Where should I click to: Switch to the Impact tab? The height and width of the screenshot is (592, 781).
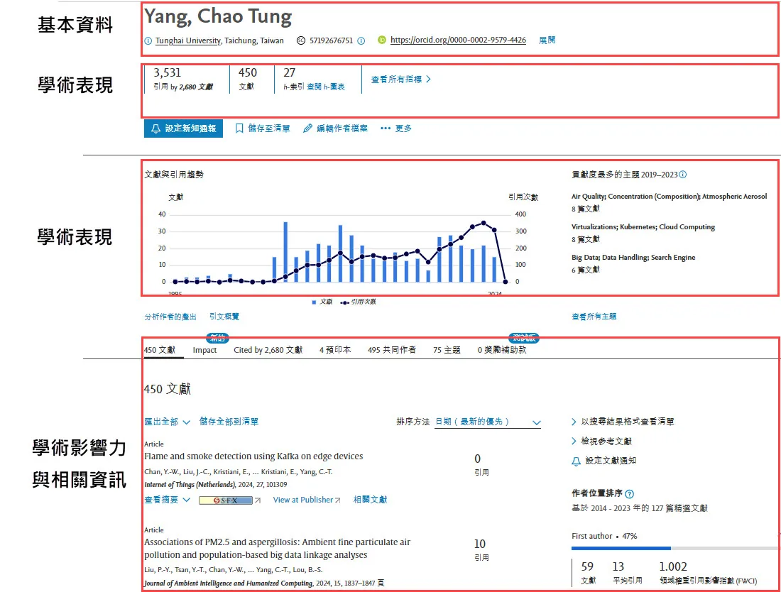click(204, 350)
